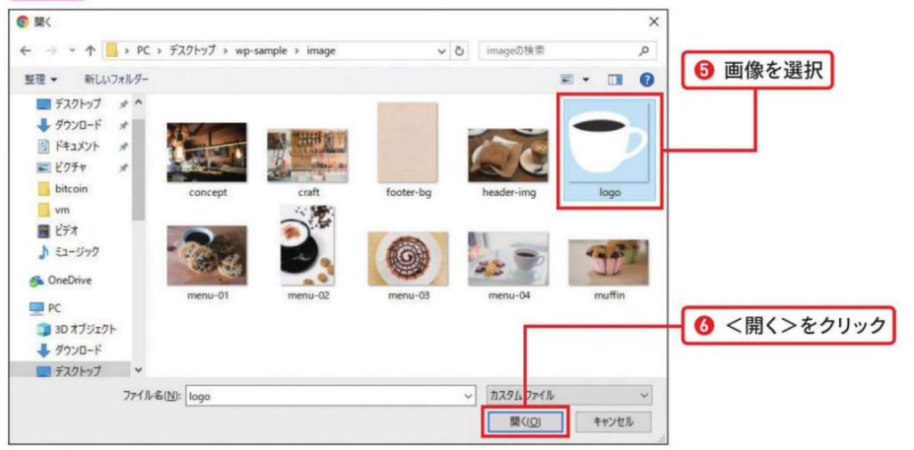Image resolution: width=914 pixels, height=450 pixels.
Task: Click the 新しいフォルダー toolbar item
Action: 117,80
